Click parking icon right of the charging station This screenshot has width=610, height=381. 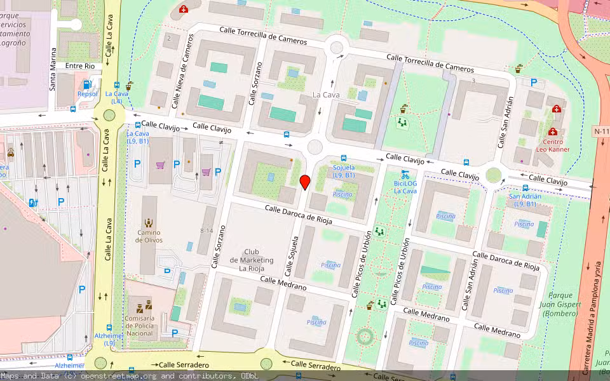[61, 202]
